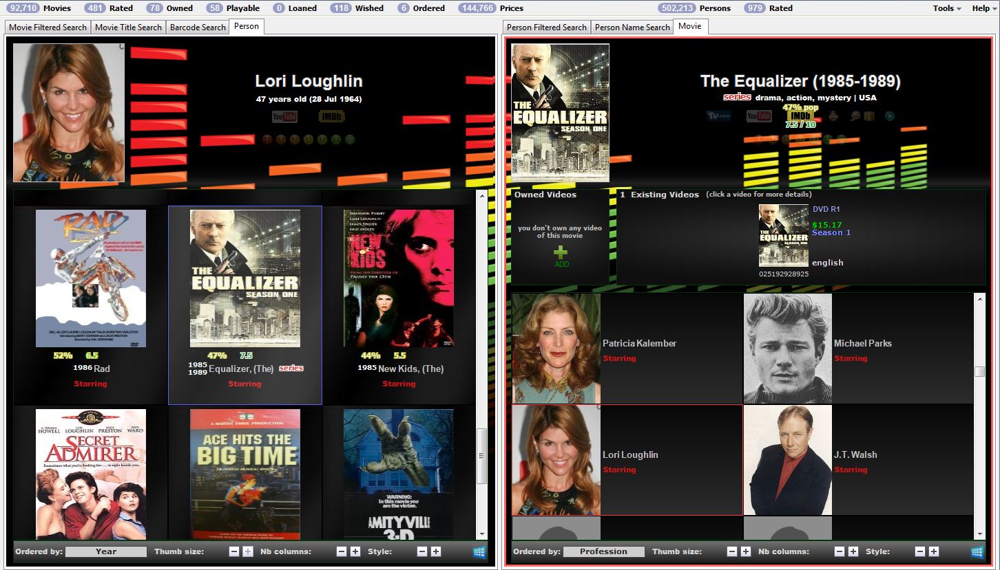Switch to Person Filtered Search tab
This screenshot has height=570, width=1000.
pyautogui.click(x=547, y=28)
